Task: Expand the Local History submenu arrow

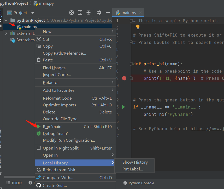Action: [113, 163]
